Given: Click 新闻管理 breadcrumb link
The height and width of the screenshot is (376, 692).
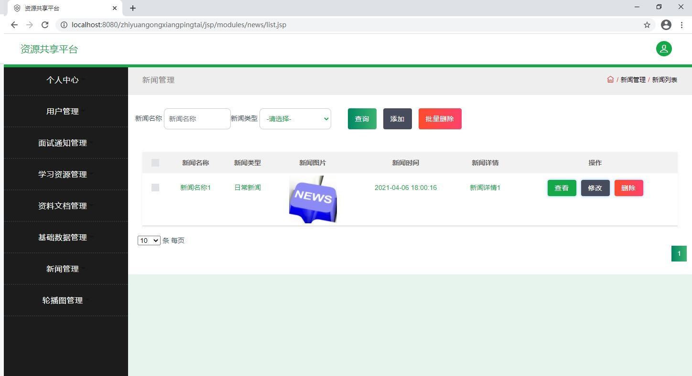Looking at the screenshot, I should point(633,80).
